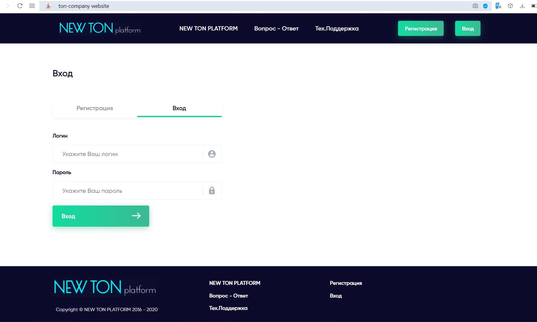Open the browser downloads icon
The width and height of the screenshot is (537, 322).
pos(522,6)
